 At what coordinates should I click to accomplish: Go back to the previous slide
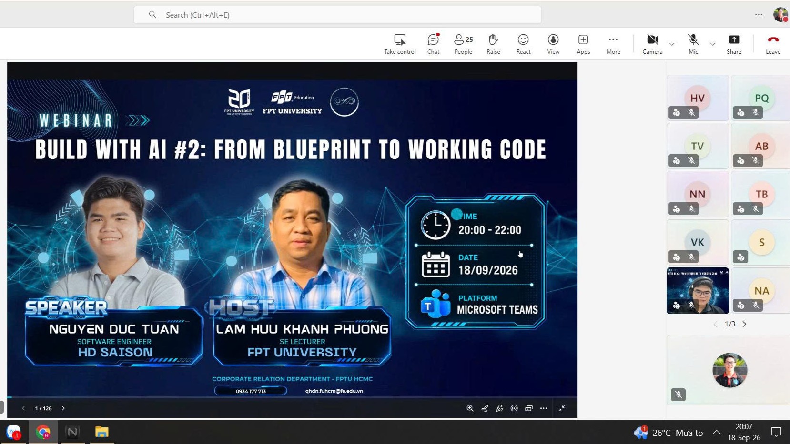click(x=23, y=408)
